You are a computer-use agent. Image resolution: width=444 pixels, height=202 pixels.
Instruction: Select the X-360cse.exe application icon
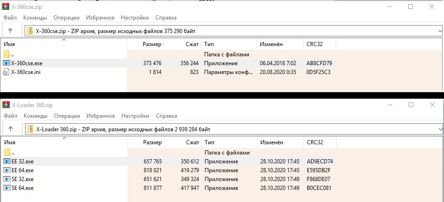click(7, 63)
